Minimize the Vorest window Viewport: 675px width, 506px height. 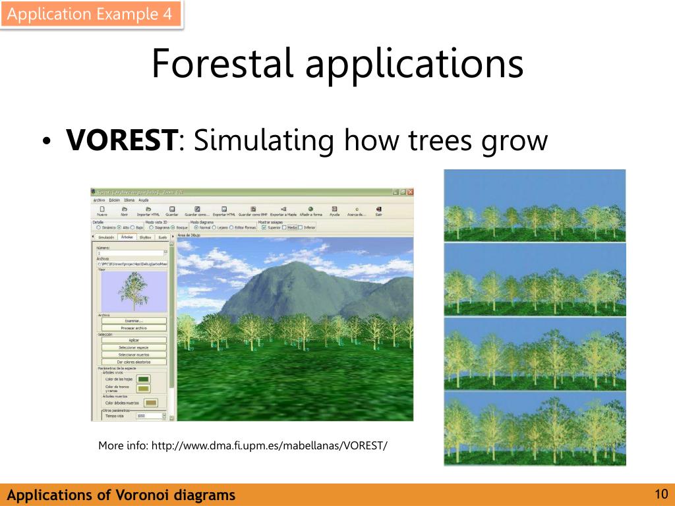(x=396, y=192)
